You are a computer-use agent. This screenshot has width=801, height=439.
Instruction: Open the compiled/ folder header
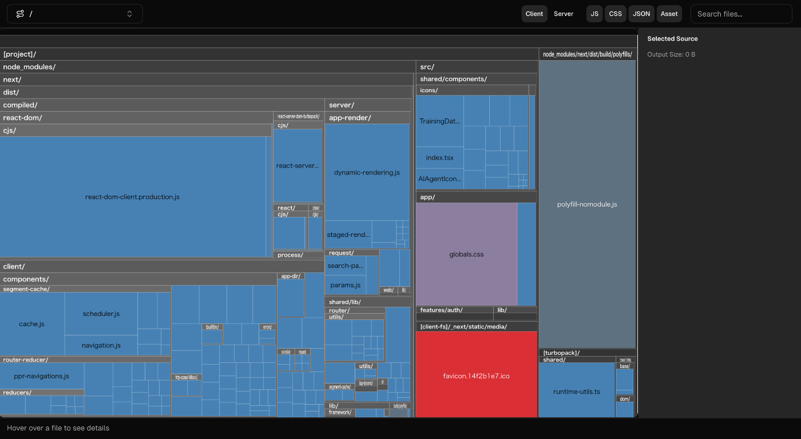tap(162, 105)
